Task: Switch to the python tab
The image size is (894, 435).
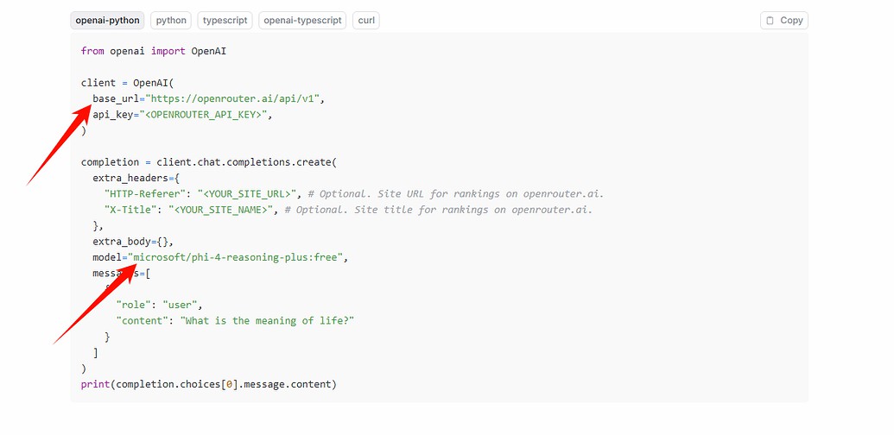Action: pyautogui.click(x=171, y=21)
